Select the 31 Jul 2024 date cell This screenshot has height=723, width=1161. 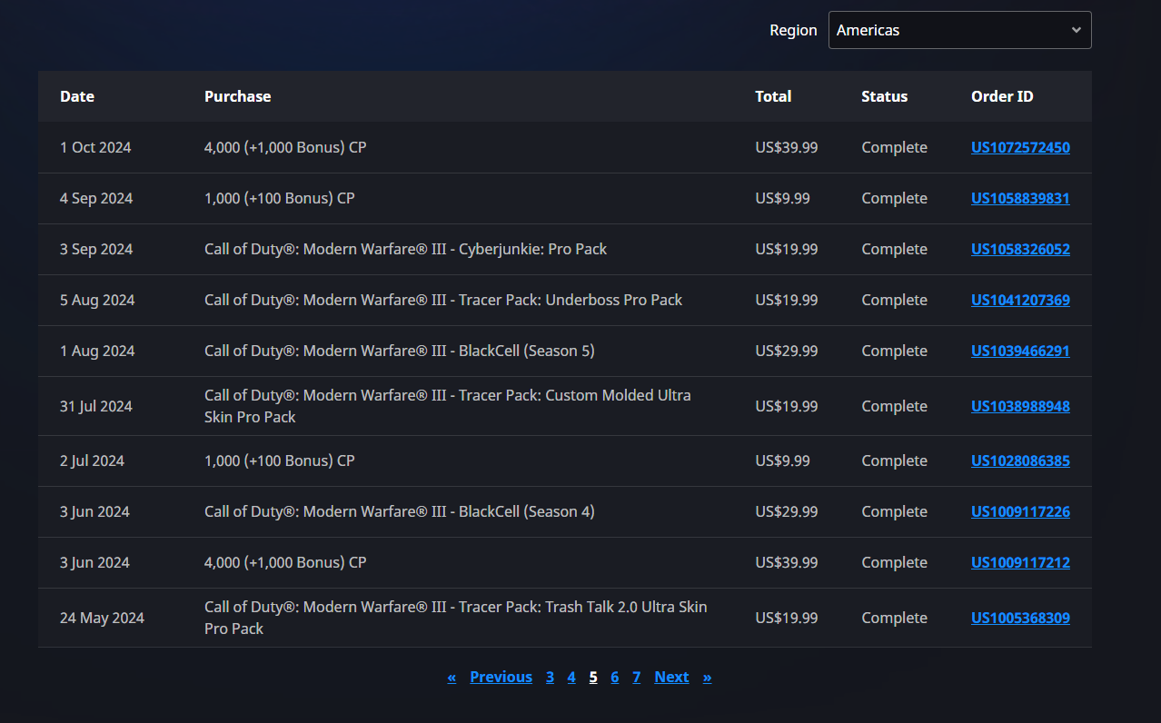click(x=96, y=406)
